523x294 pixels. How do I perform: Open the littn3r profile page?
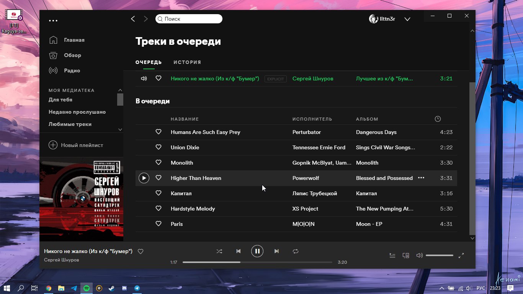tap(382, 19)
